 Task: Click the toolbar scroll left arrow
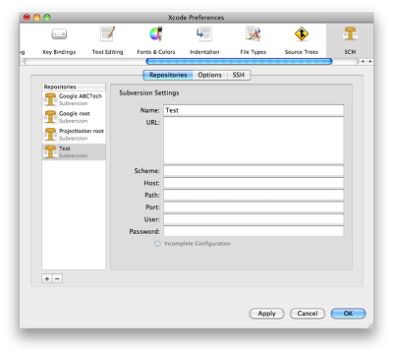coord(363,61)
